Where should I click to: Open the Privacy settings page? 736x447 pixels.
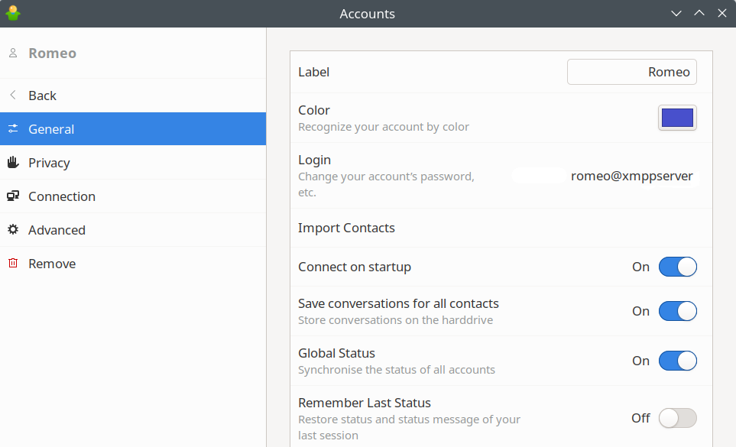tap(133, 163)
